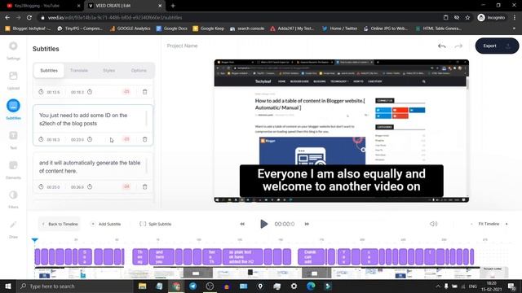Export the video project
The width and height of the screenshot is (522, 293).
point(497,46)
